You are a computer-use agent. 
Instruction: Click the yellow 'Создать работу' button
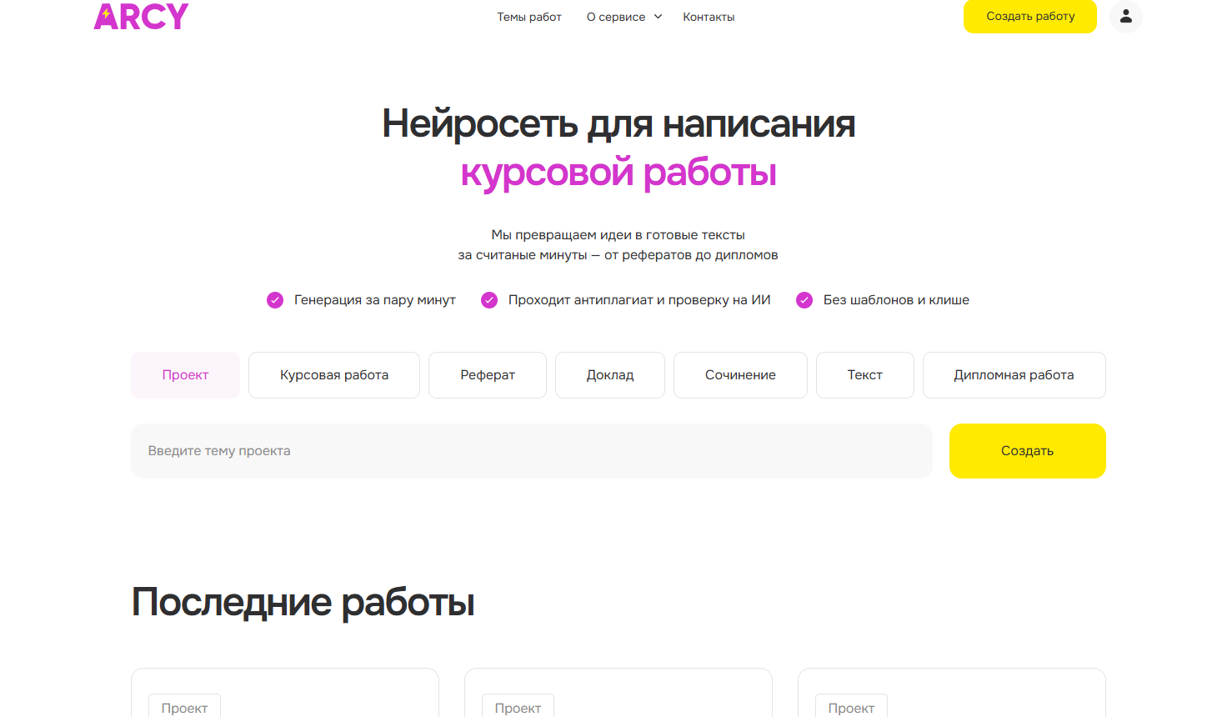pyautogui.click(x=1029, y=17)
